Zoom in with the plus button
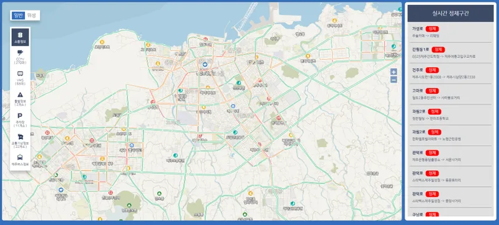499x225 pixels. (394, 72)
